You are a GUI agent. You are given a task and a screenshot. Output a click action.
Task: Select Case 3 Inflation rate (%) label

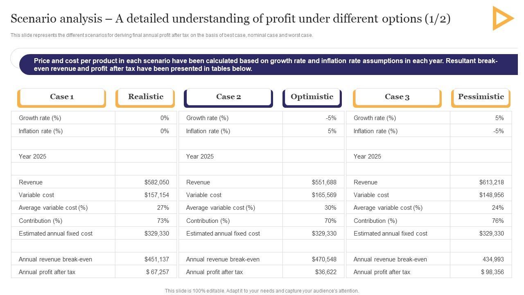click(375, 131)
